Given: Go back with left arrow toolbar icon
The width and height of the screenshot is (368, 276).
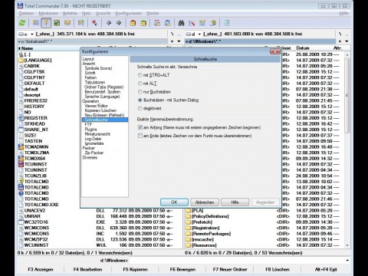Looking at the screenshot, I should 109,23.
